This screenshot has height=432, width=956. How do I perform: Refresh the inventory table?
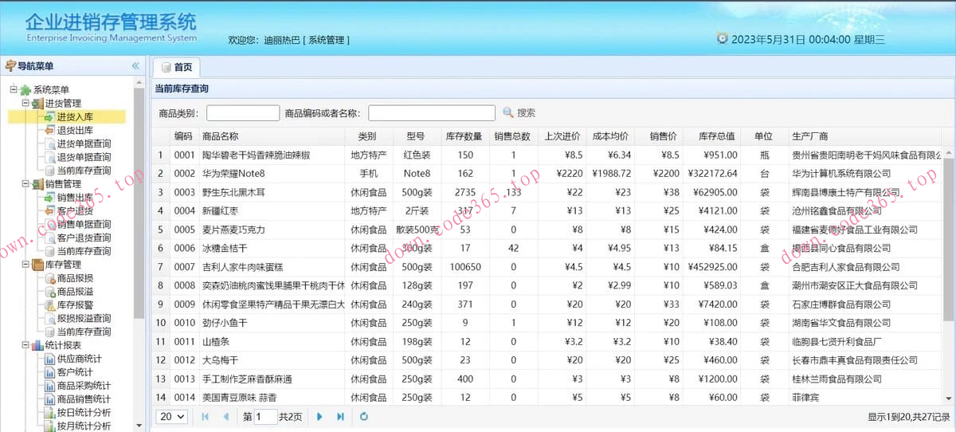(364, 416)
